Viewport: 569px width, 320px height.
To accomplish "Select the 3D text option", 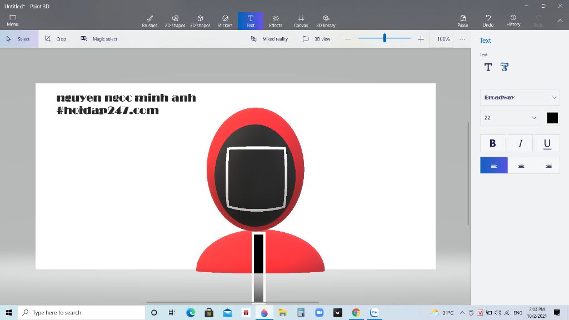I will pos(505,67).
